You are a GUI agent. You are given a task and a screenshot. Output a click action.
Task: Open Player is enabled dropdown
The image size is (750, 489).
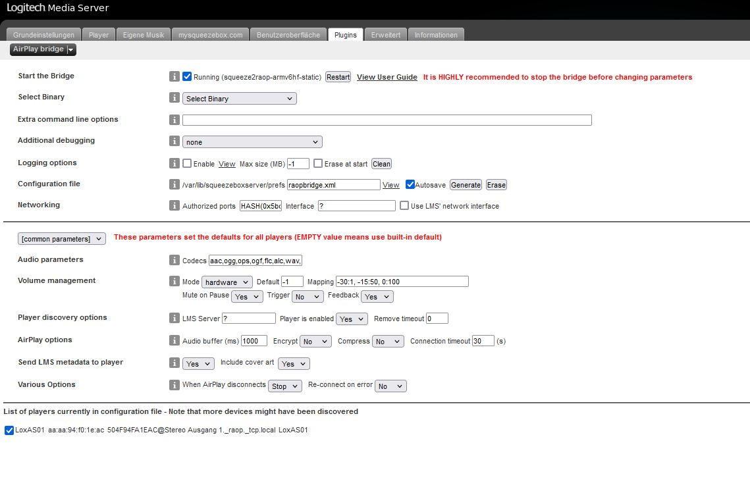coord(352,319)
